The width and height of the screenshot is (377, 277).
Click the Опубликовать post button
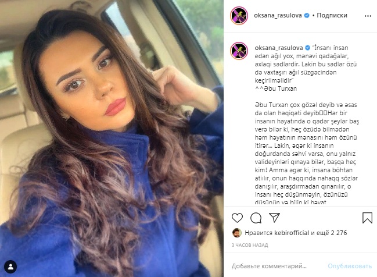pos(350,266)
